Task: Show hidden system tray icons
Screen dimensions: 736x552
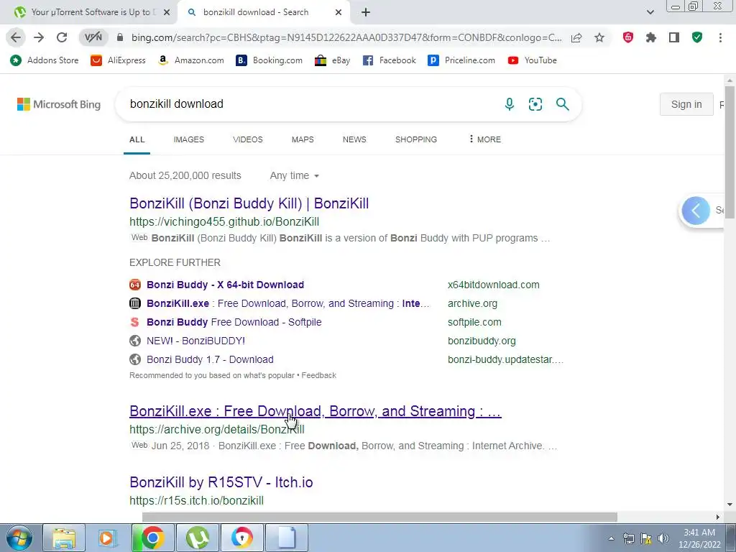Action: click(x=611, y=539)
